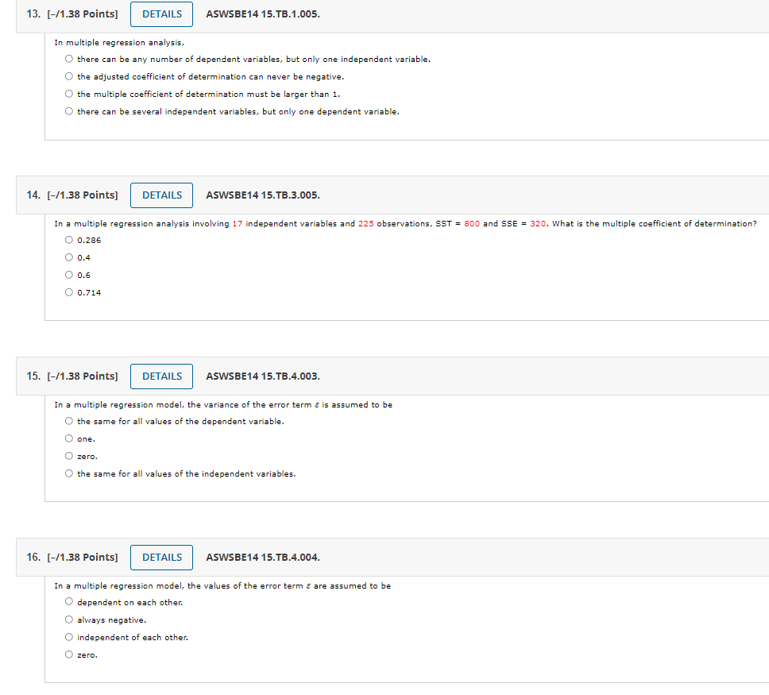Click question code ASWSBE14 15.TB.4.004.

(x=263, y=557)
